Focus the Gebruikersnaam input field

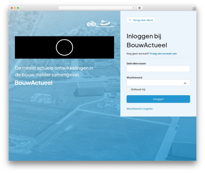pos(158,69)
